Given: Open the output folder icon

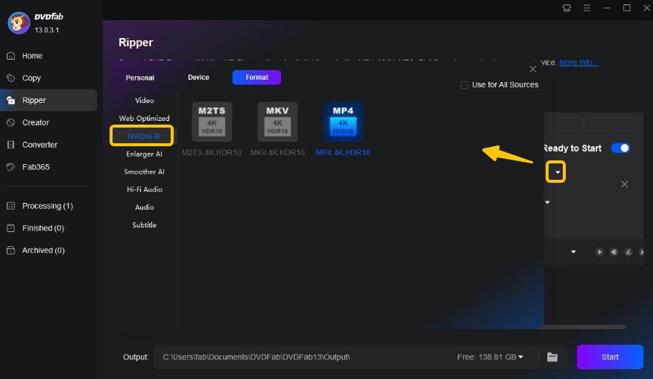Looking at the screenshot, I should coord(552,357).
